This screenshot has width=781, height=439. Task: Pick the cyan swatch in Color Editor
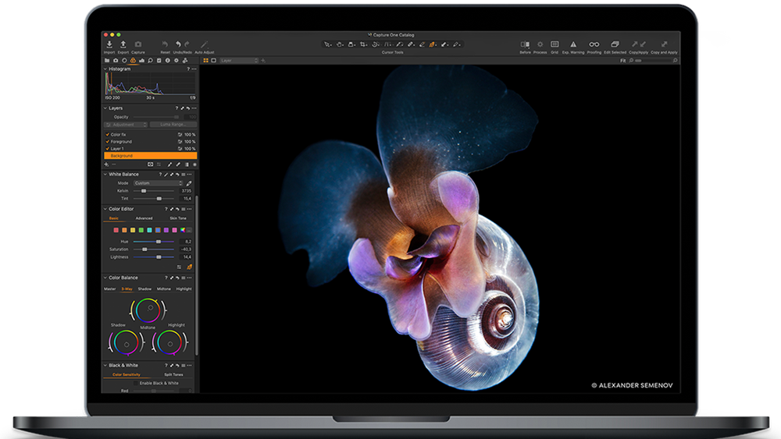(x=149, y=230)
